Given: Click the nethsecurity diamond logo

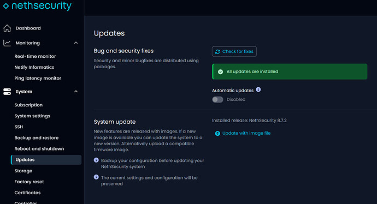Looking at the screenshot, I should click(x=6, y=6).
